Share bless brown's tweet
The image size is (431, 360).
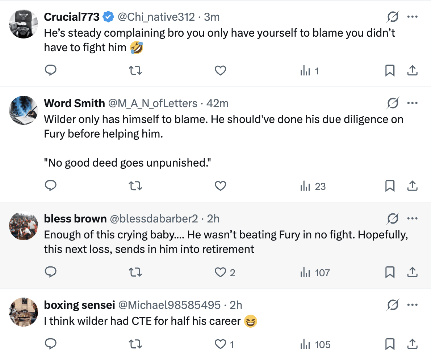coord(412,273)
